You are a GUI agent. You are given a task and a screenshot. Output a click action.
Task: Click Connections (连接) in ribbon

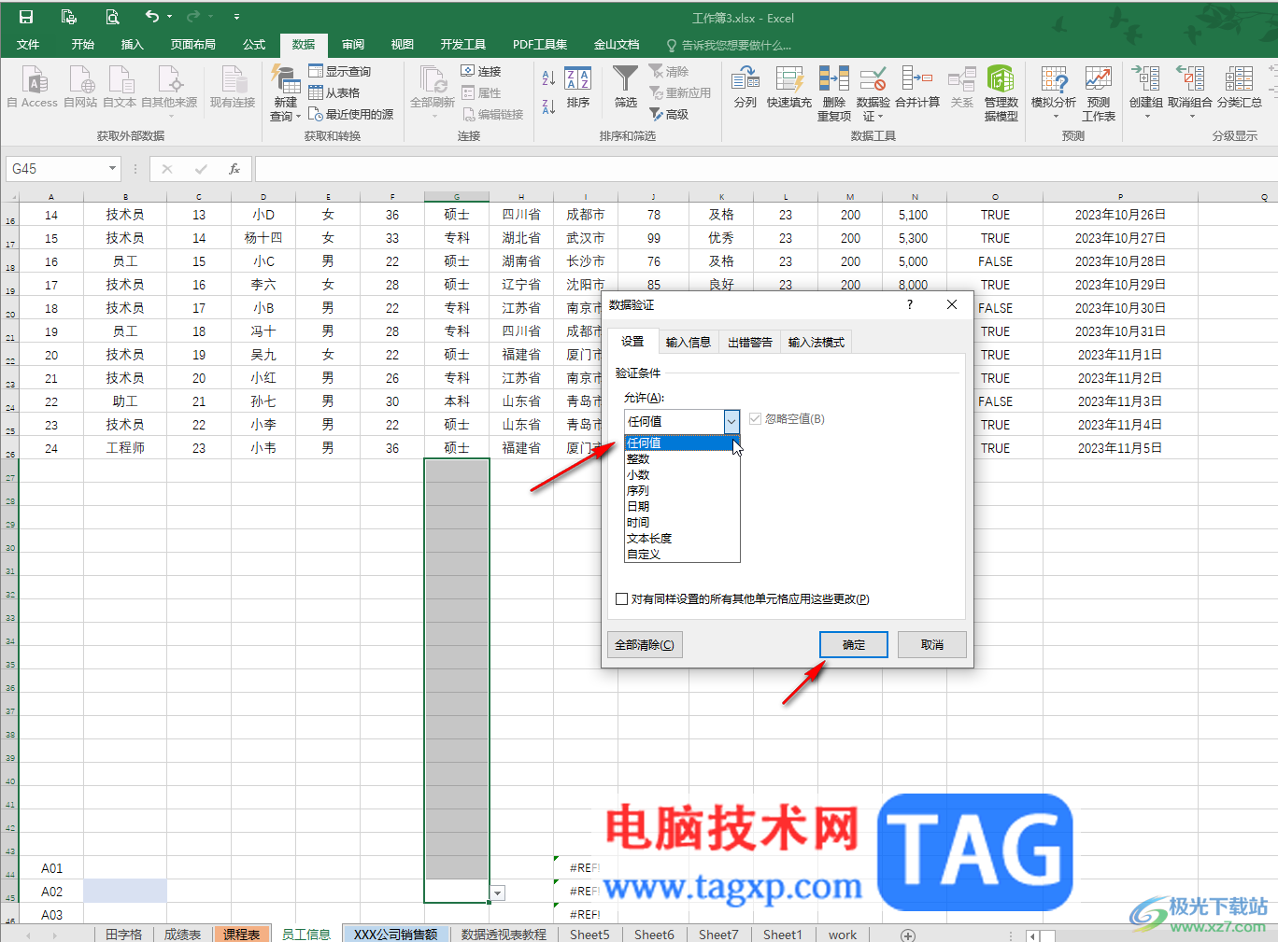click(481, 71)
